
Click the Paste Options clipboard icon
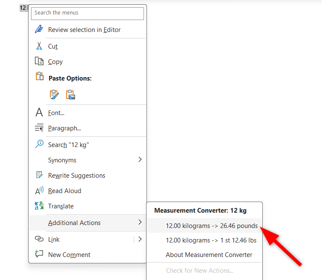pyautogui.click(x=40, y=76)
